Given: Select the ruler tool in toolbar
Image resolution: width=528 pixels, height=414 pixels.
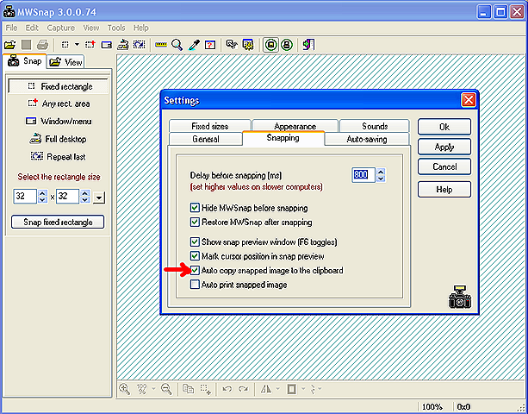Looking at the screenshot, I should [x=161, y=44].
